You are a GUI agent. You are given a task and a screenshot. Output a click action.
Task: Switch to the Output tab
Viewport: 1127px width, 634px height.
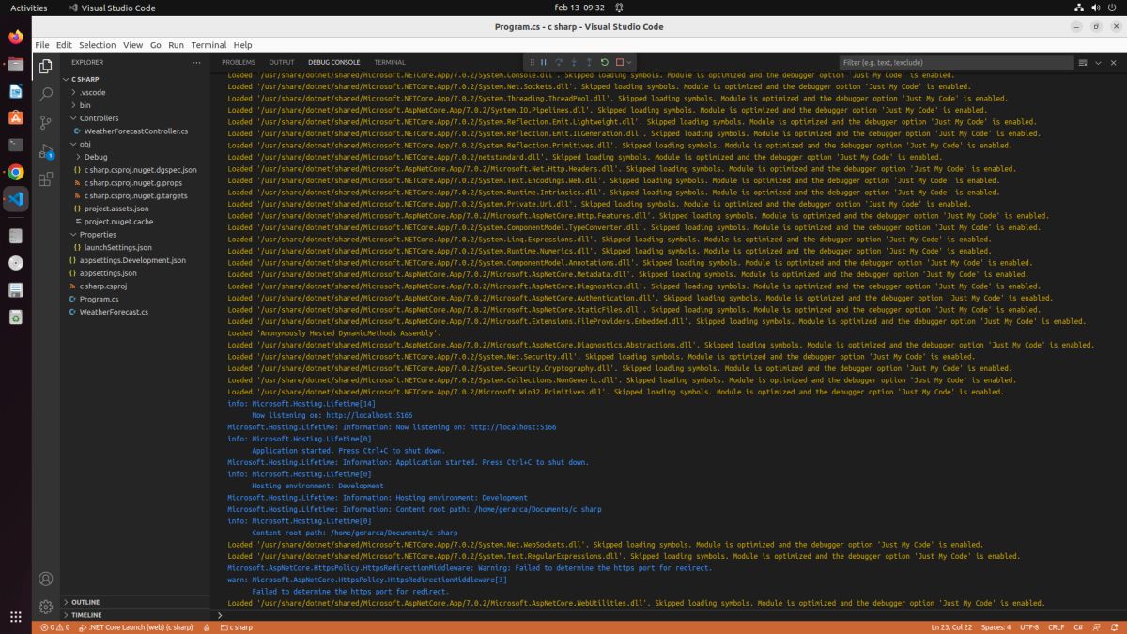[x=282, y=63]
